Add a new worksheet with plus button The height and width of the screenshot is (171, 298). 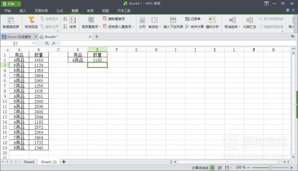64,162
